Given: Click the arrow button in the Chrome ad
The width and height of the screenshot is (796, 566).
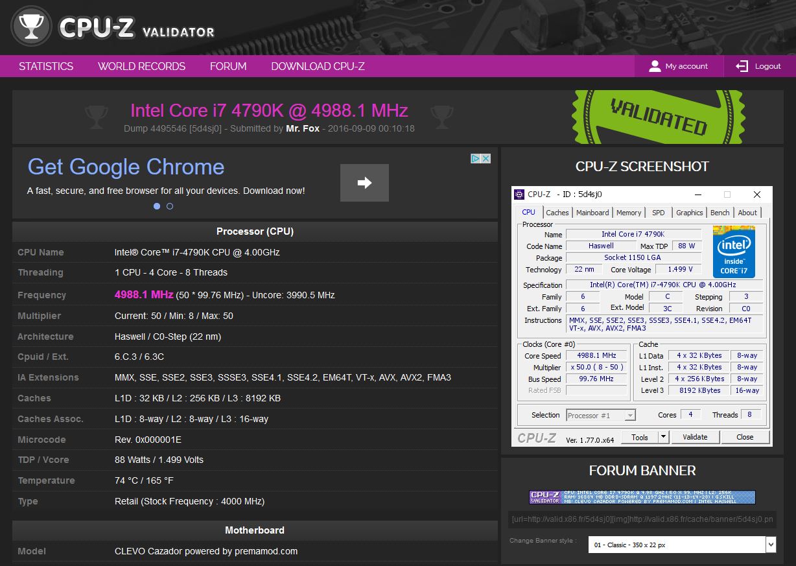Looking at the screenshot, I should tap(364, 183).
